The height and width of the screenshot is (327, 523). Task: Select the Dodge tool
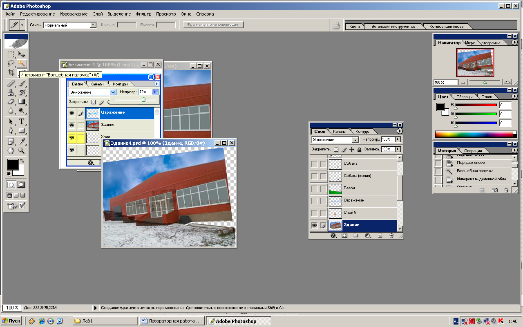click(x=22, y=111)
